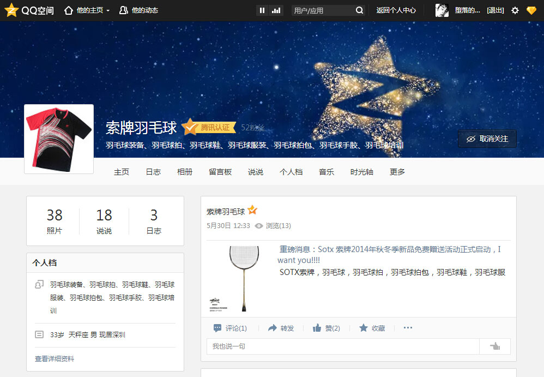544x377 pixels.
Task: Pause the music player
Action: (262, 10)
